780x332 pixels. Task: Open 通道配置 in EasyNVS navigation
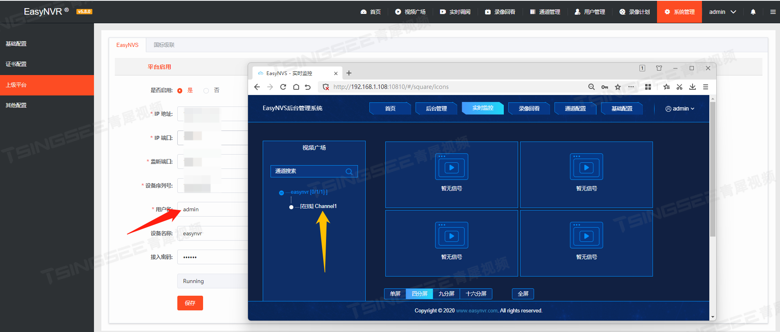575,108
